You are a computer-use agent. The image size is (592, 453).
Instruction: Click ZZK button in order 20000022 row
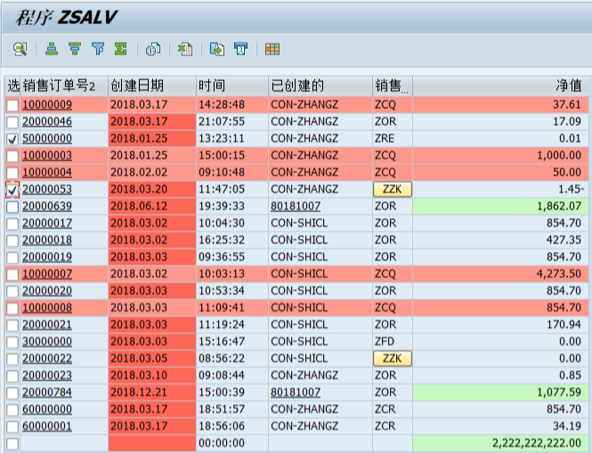(x=393, y=359)
